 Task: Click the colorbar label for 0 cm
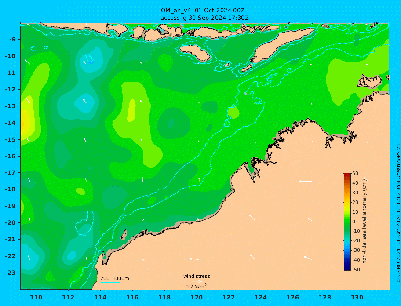354,222
